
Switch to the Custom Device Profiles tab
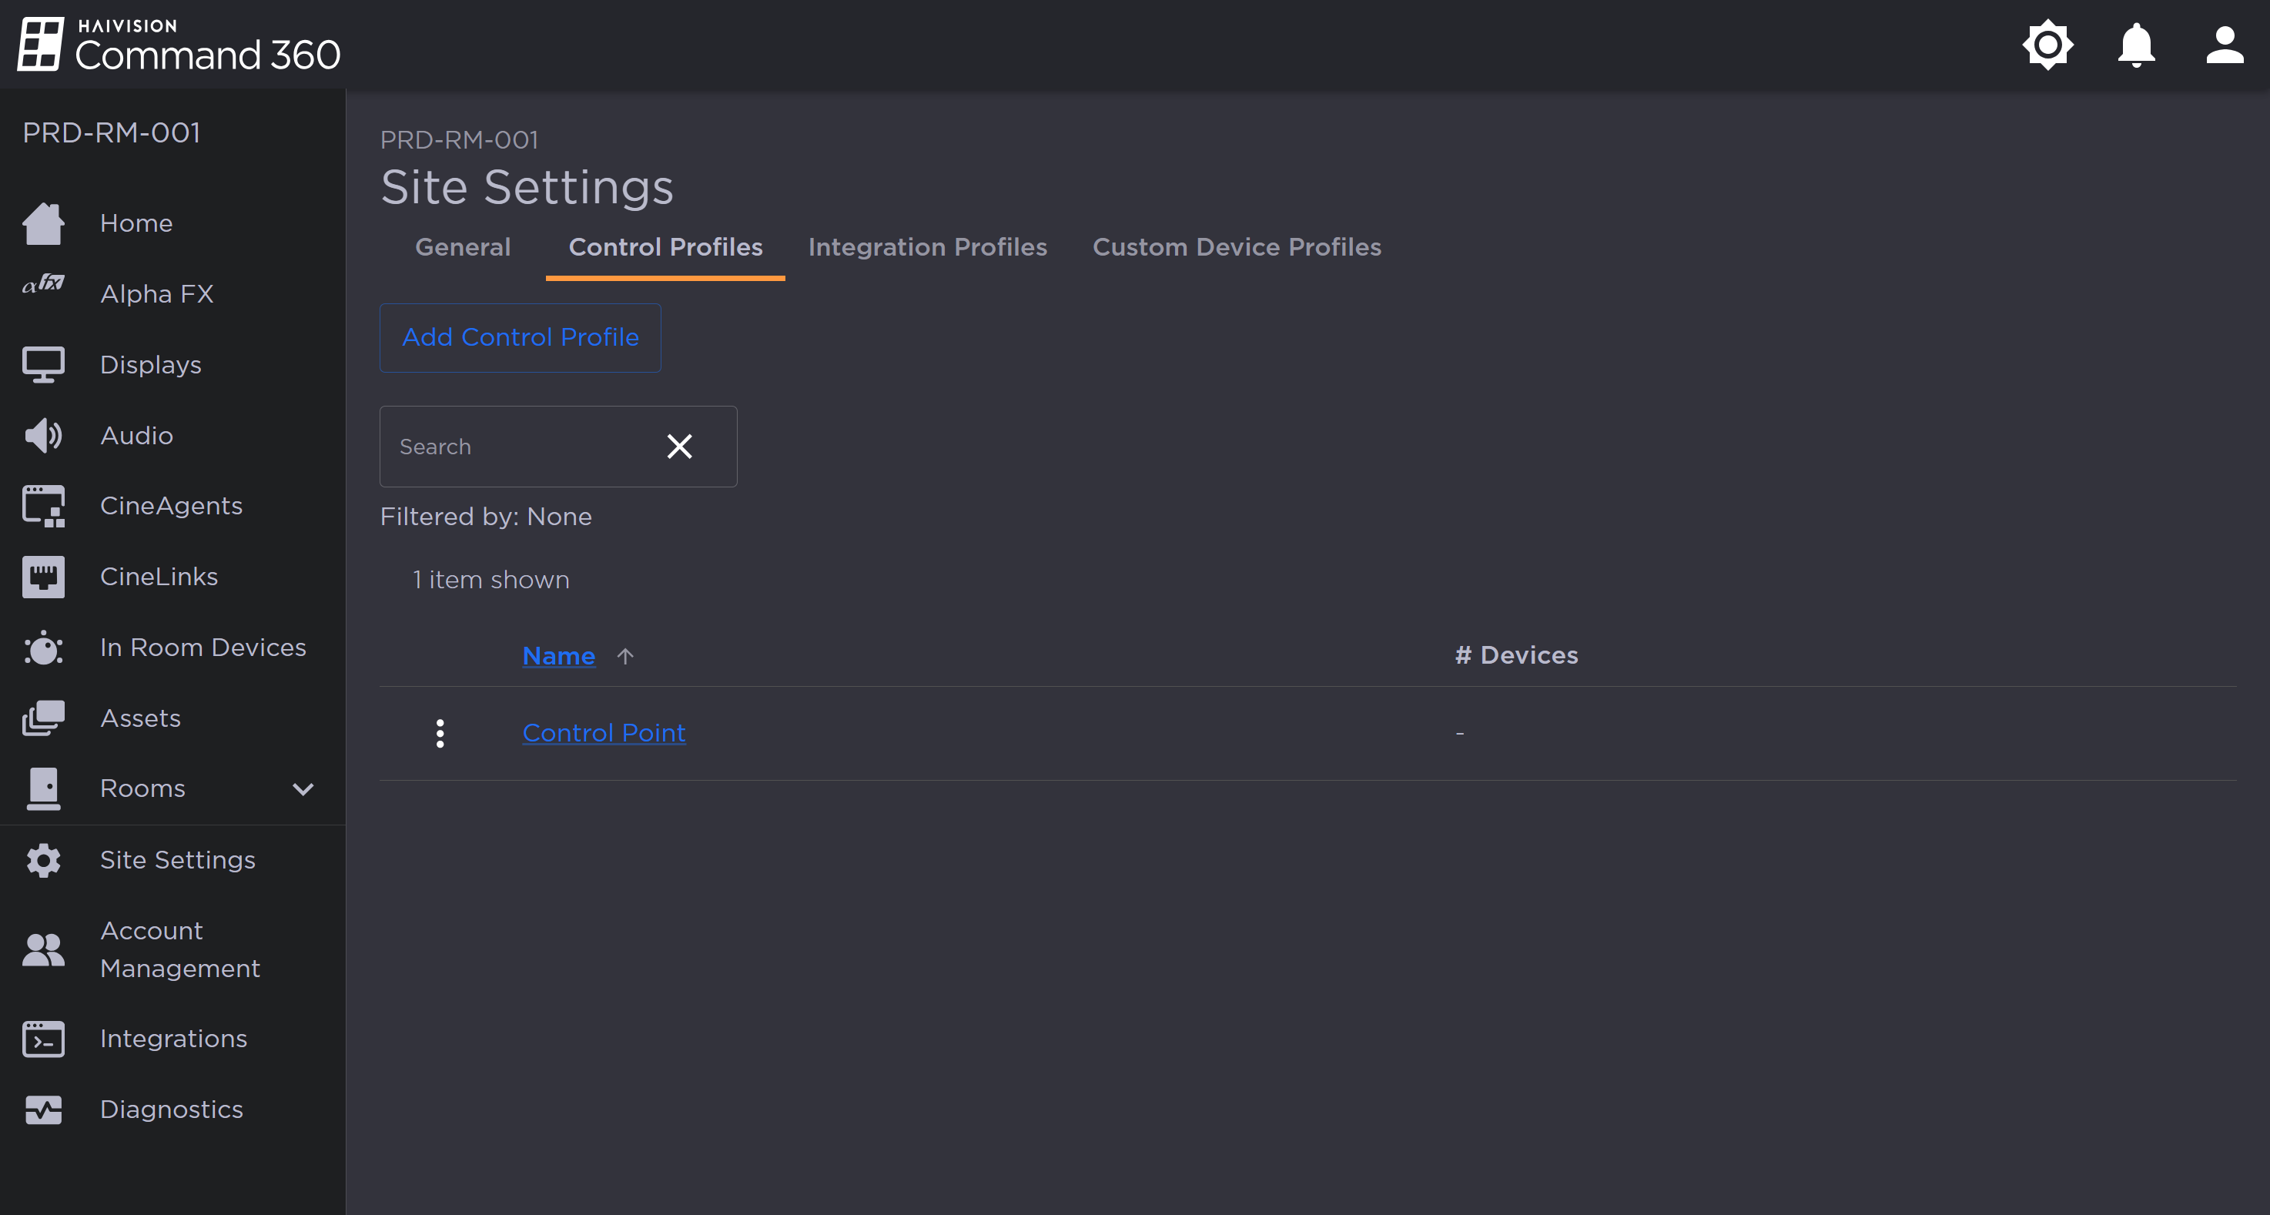1237,246
